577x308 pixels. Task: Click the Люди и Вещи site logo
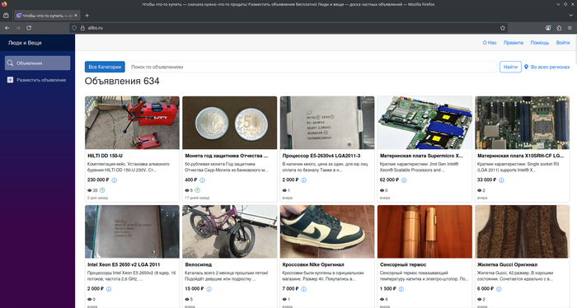click(25, 43)
